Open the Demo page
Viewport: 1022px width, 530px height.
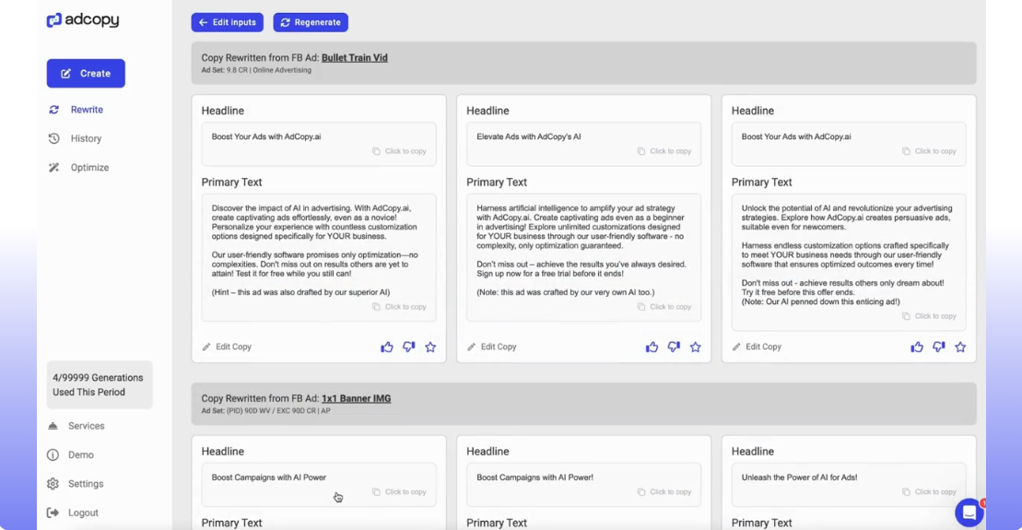coord(81,455)
